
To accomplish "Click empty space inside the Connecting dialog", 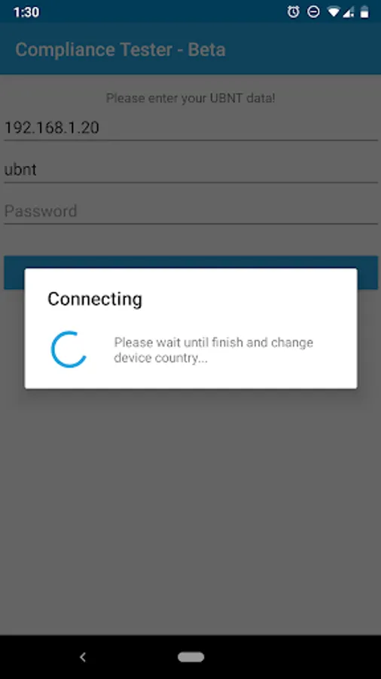I will (259, 299).
